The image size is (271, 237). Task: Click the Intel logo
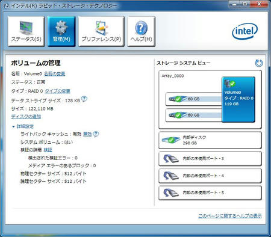(x=245, y=31)
